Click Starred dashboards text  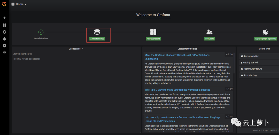[22, 54]
